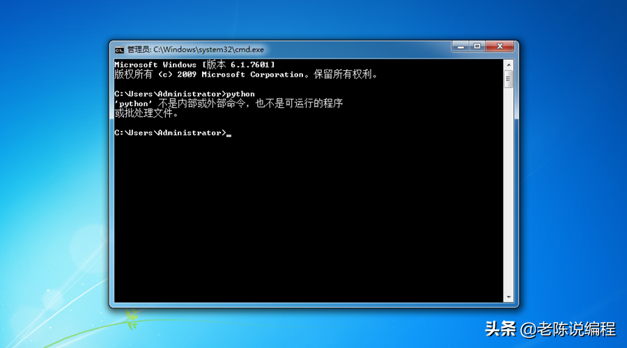Click the text '或批处理文件。'

pos(146,113)
